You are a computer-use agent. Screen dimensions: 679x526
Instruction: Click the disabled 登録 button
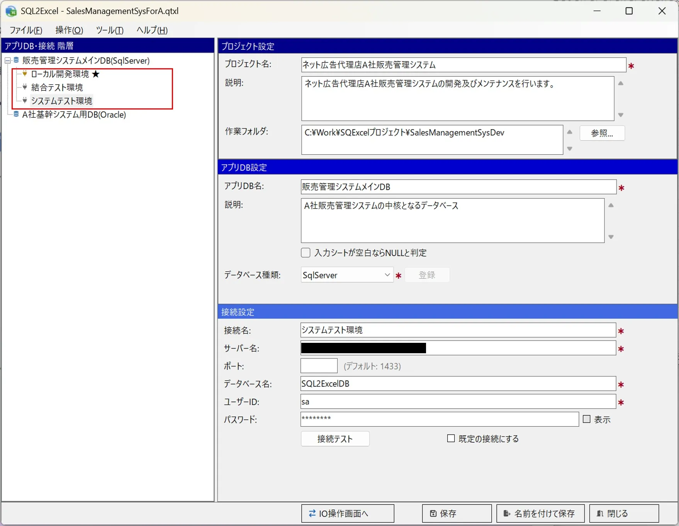pos(427,275)
